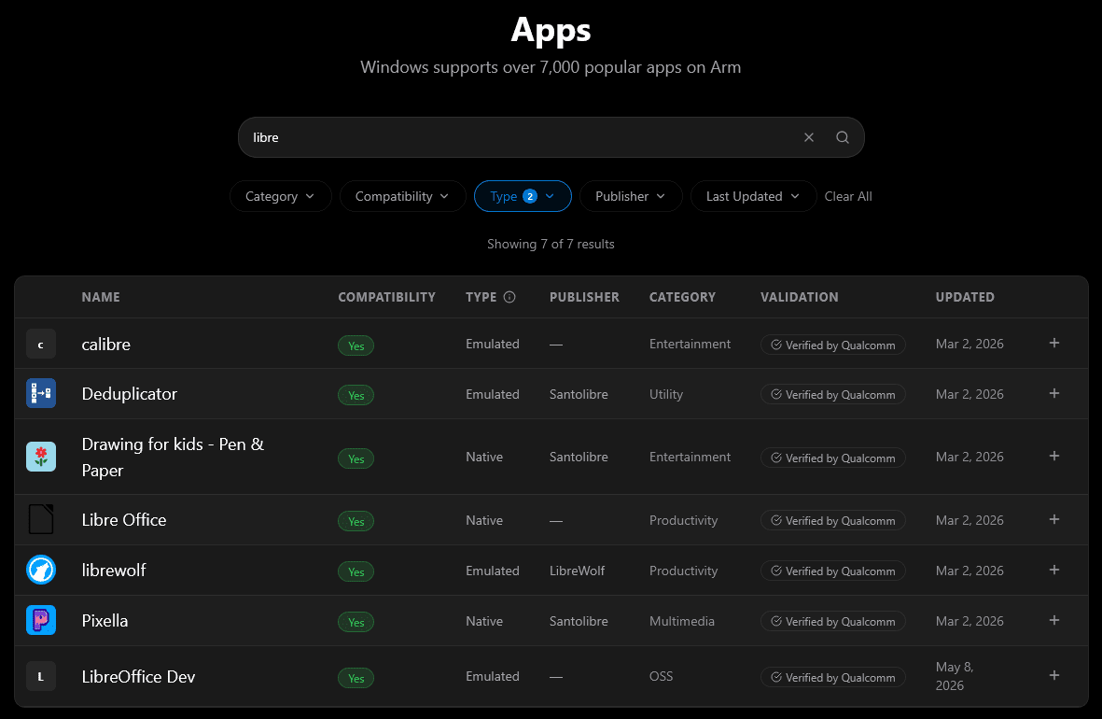The image size is (1102, 719).
Task: Expand the LibreOffice Dev row details
Action: click(1054, 675)
